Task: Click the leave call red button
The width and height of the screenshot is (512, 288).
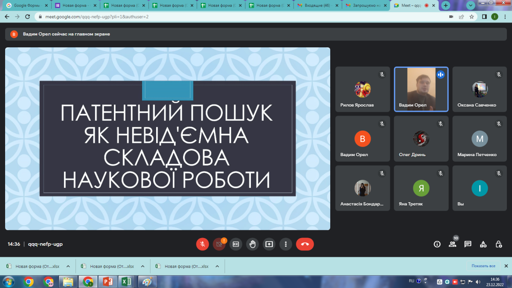Action: point(305,244)
